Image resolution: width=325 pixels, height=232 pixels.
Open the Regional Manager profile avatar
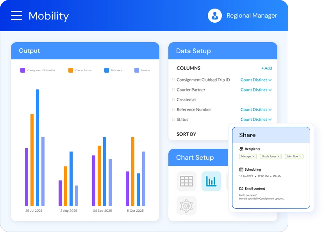click(214, 16)
